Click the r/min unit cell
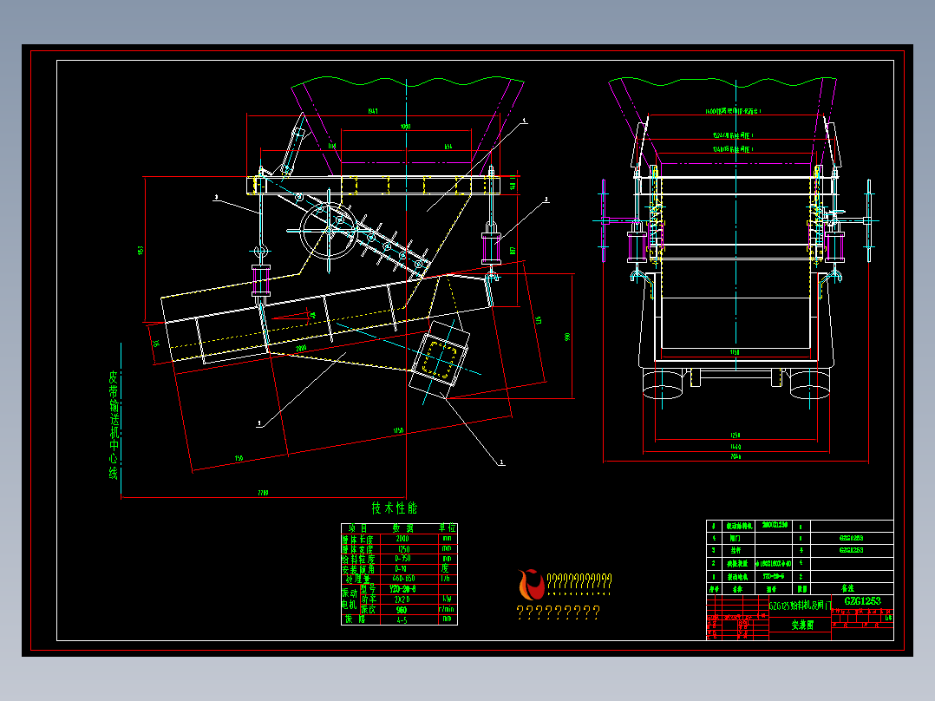 click(447, 609)
